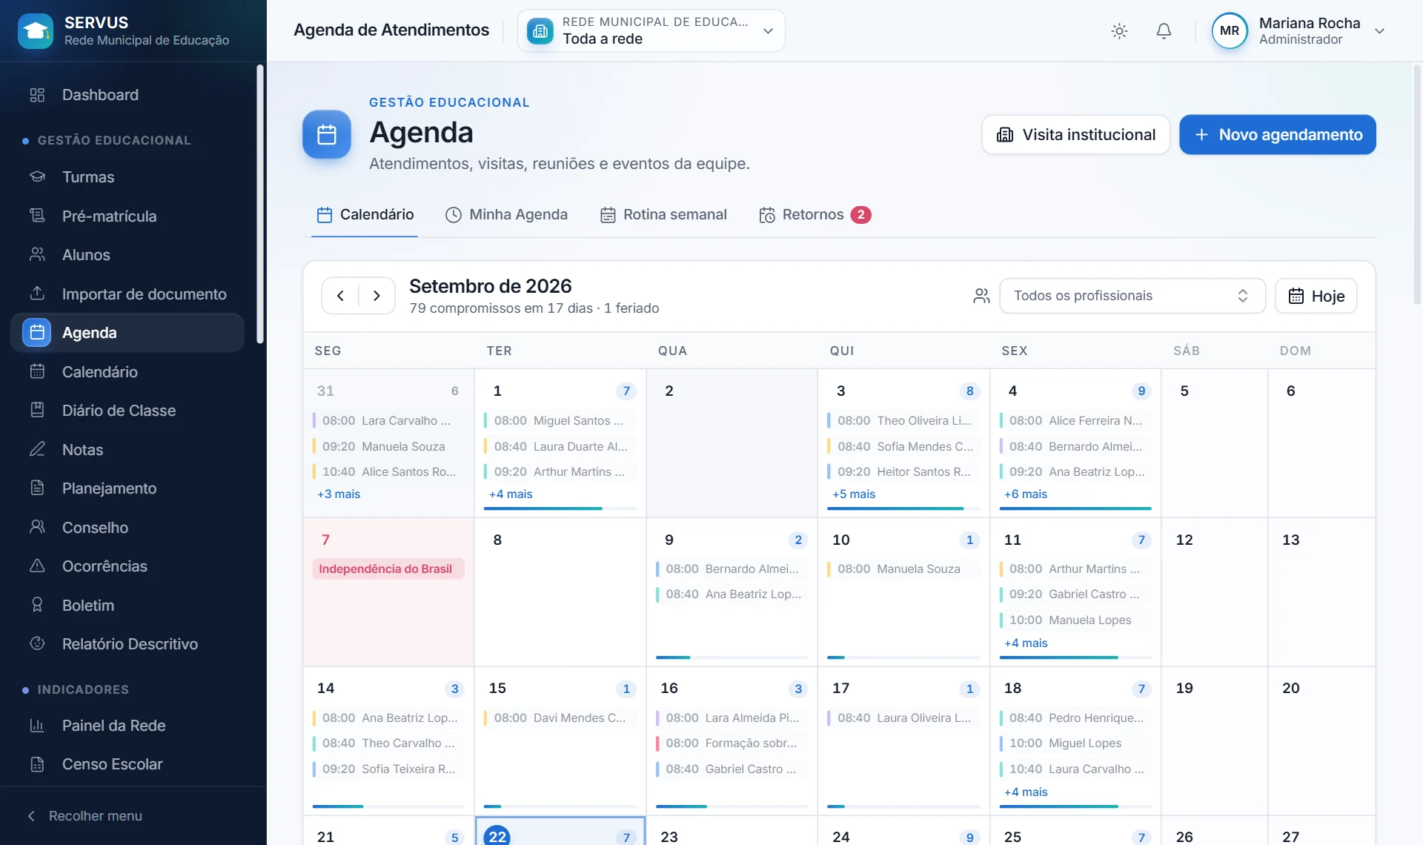This screenshot has width=1423, height=845.
Task: Click the SERVUS graduation cap logo
Action: pos(36,31)
